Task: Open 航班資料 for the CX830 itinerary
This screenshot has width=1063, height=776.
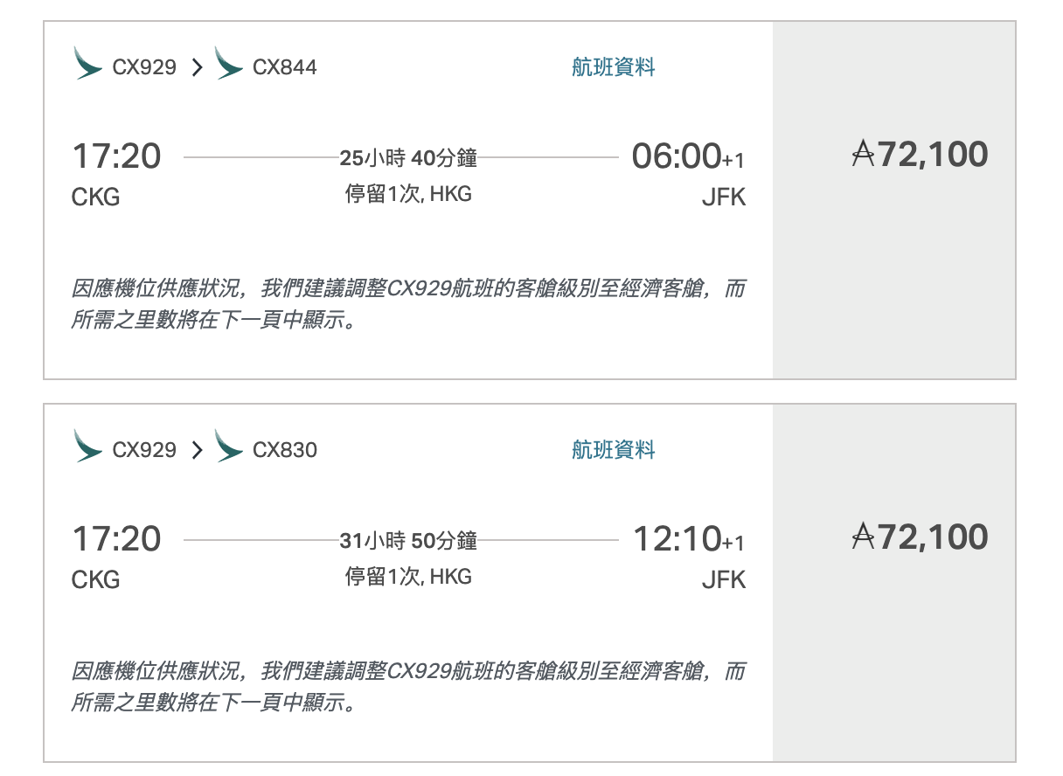Action: 614,450
